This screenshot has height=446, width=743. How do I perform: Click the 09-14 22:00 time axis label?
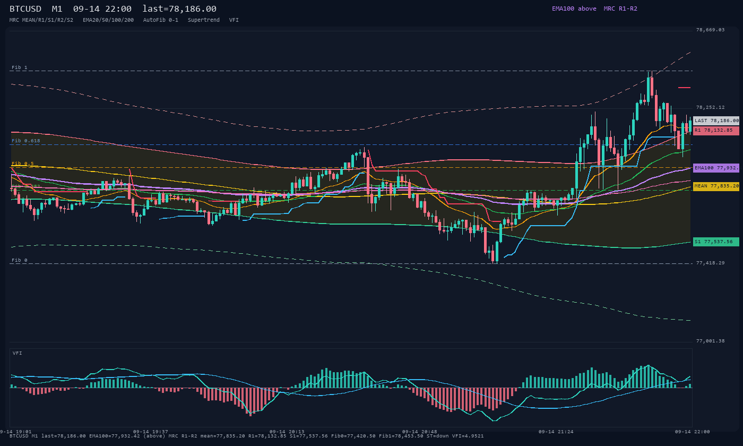coord(692,432)
